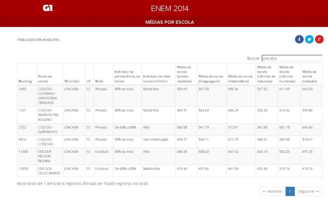The image size is (328, 213).
Task: Sort by UF column header
Action: (89, 81)
